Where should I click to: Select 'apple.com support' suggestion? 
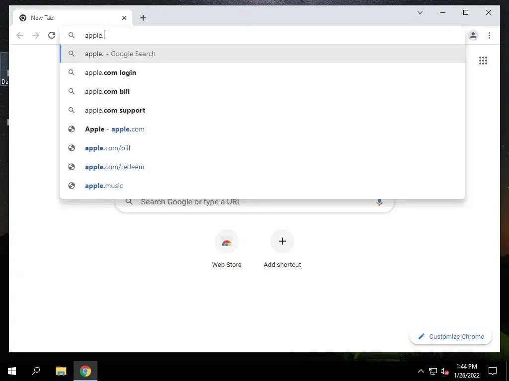[262, 110]
